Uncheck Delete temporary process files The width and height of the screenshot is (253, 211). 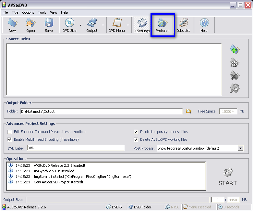[136, 132]
